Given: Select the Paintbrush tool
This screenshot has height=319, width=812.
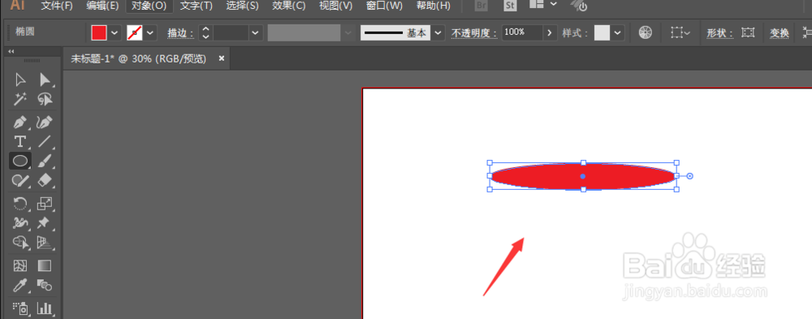Looking at the screenshot, I should (45, 161).
